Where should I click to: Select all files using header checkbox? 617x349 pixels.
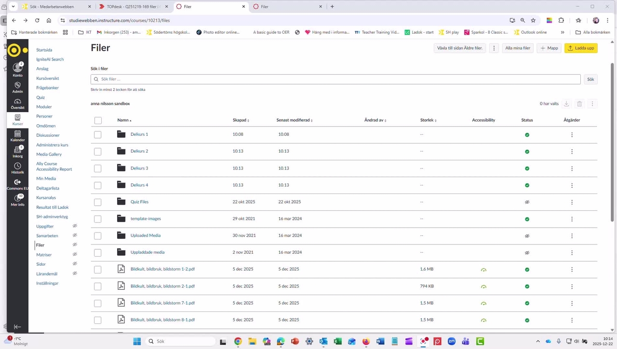coord(98,120)
